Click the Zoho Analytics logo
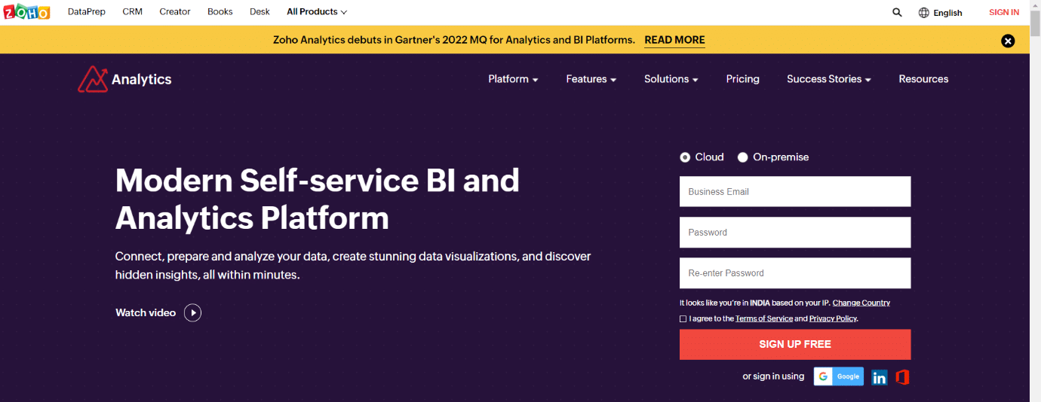Screen dimensions: 1041x402 [x=124, y=79]
